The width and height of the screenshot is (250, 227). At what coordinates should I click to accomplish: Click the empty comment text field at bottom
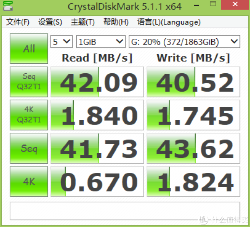pos(125,211)
